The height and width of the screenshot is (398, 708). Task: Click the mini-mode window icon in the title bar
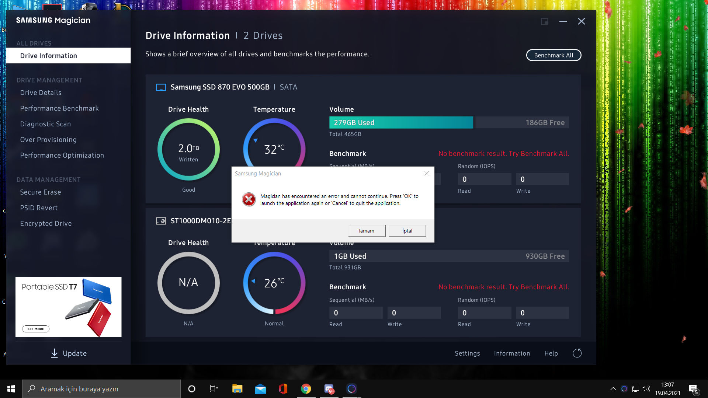click(x=544, y=21)
